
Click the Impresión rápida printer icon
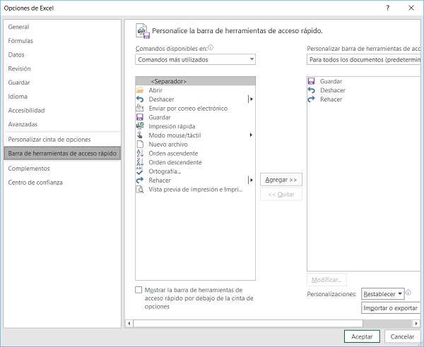pos(140,126)
